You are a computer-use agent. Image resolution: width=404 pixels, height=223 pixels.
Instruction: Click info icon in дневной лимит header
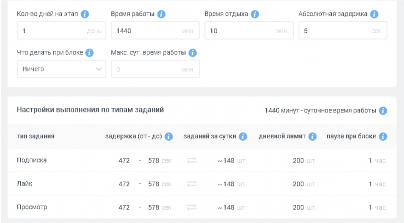click(x=312, y=137)
